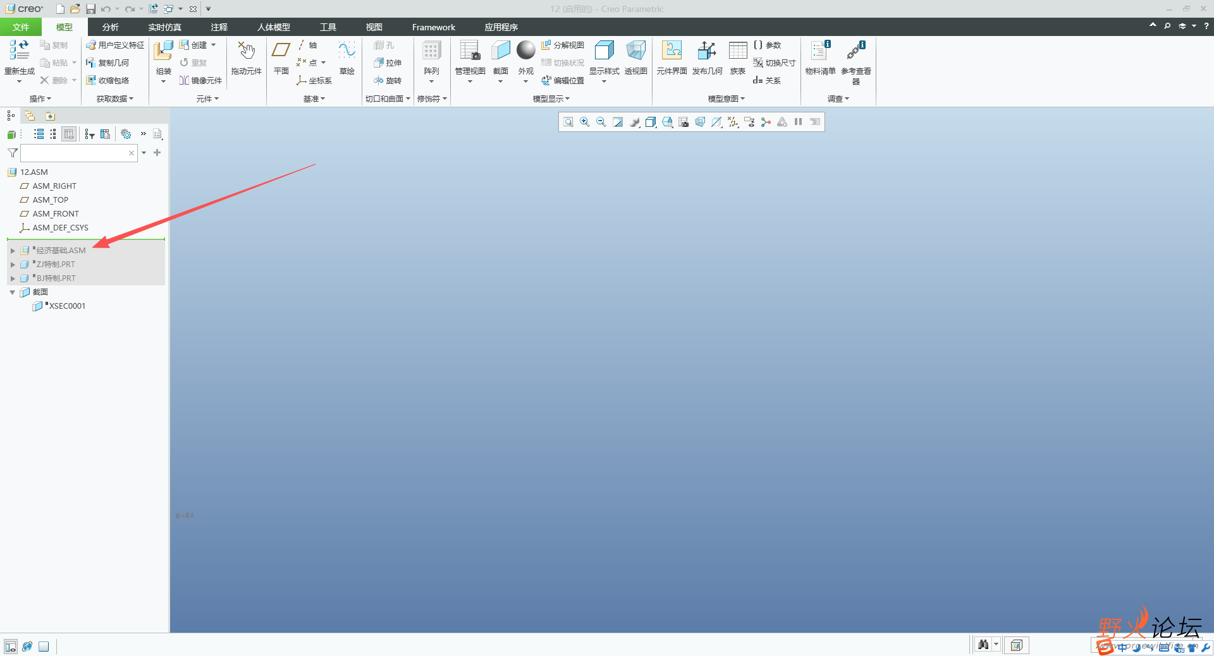
Task: Switch to the 注释 ribbon tab
Action: [x=219, y=27]
